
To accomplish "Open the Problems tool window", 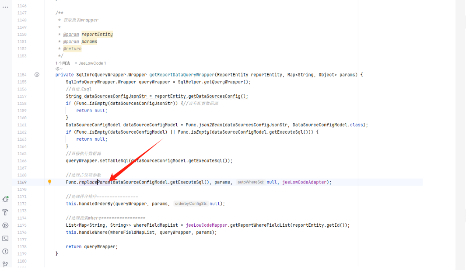I will (5, 251).
